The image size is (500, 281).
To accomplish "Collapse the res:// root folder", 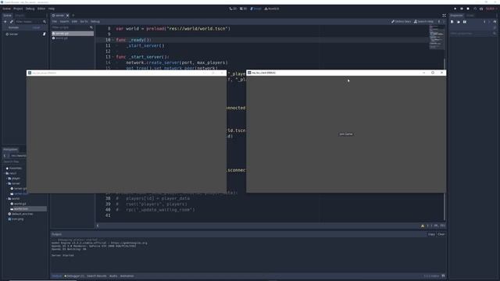I will [x=4, y=173].
